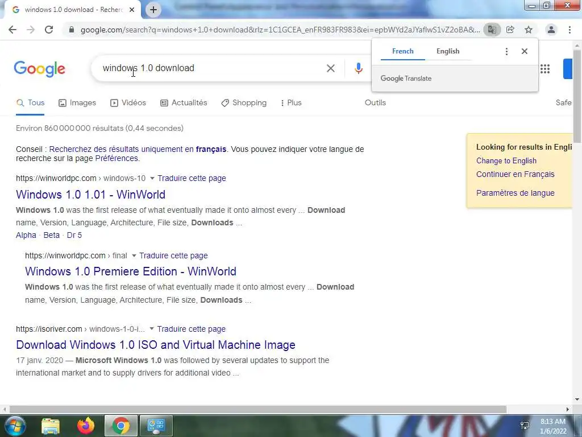
Task: Open the Beta sublink
Action: point(51,235)
